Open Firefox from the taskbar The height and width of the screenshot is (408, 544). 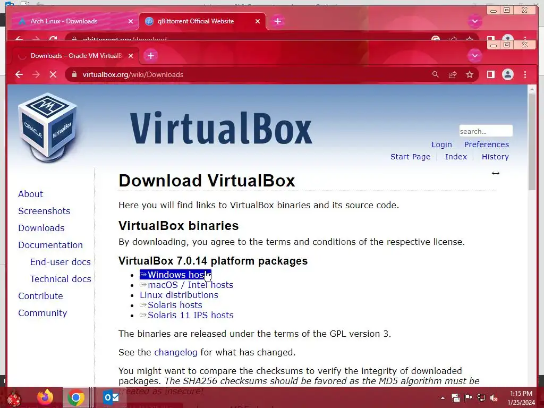tap(46, 397)
